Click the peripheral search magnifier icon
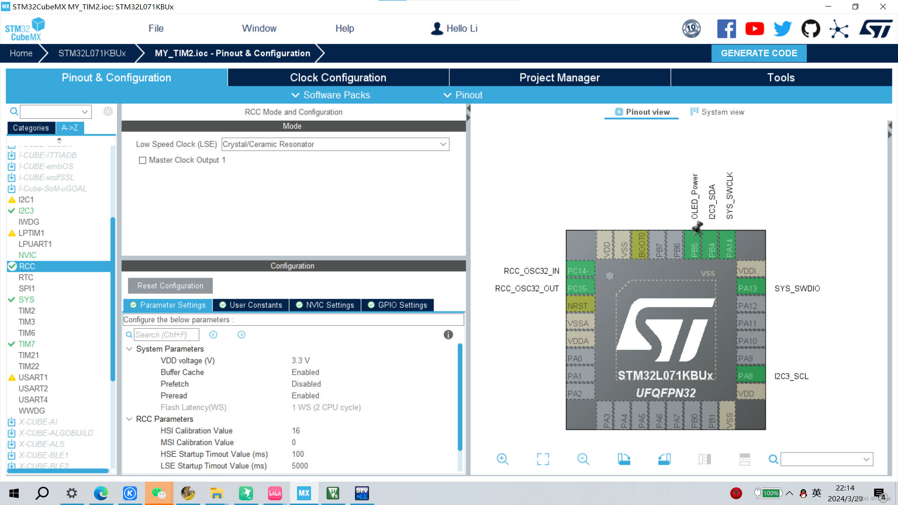The width and height of the screenshot is (898, 505). tap(14, 111)
